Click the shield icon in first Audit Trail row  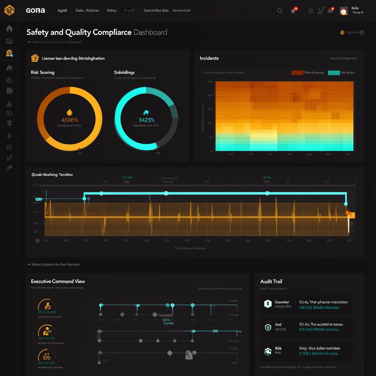(x=268, y=304)
